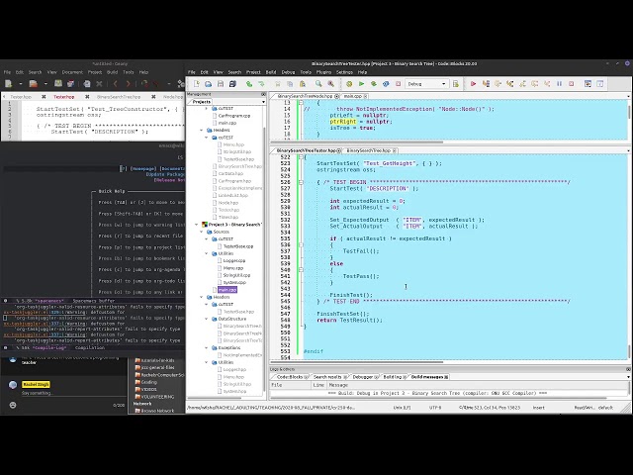Open the Settings menu in Code::Blocks

(344, 72)
